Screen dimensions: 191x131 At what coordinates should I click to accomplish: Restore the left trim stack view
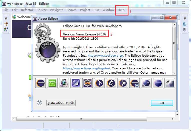coord(6,18)
